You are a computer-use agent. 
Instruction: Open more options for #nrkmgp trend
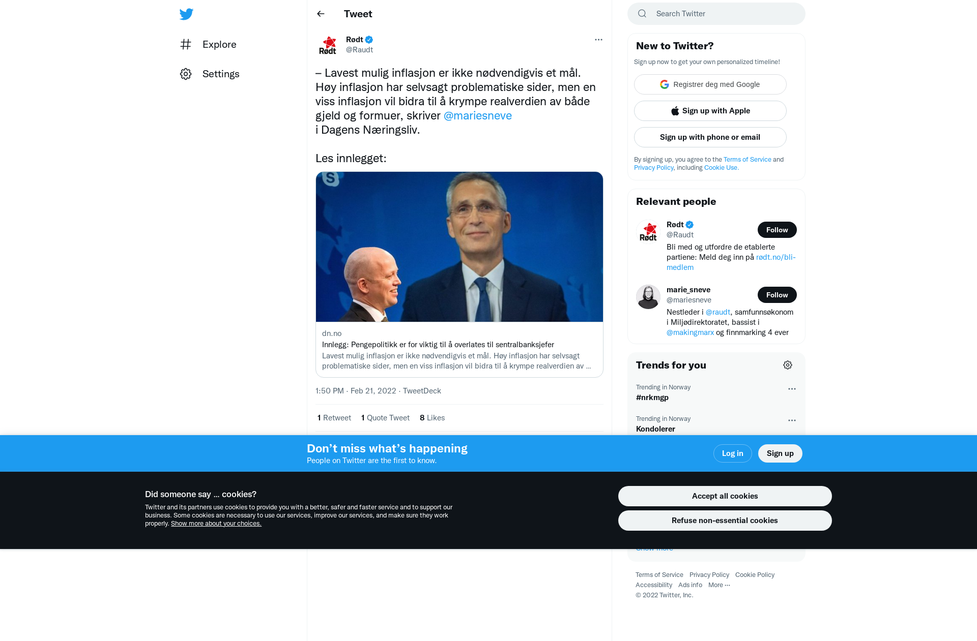pos(792,389)
